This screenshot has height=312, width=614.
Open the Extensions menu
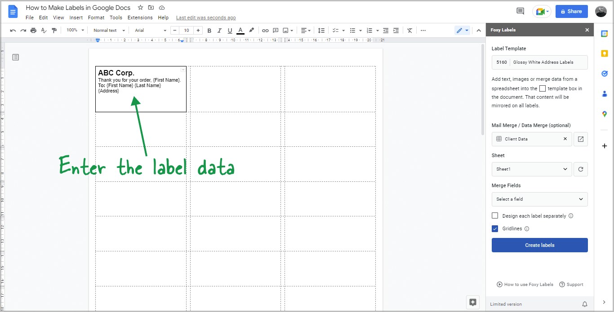click(140, 18)
